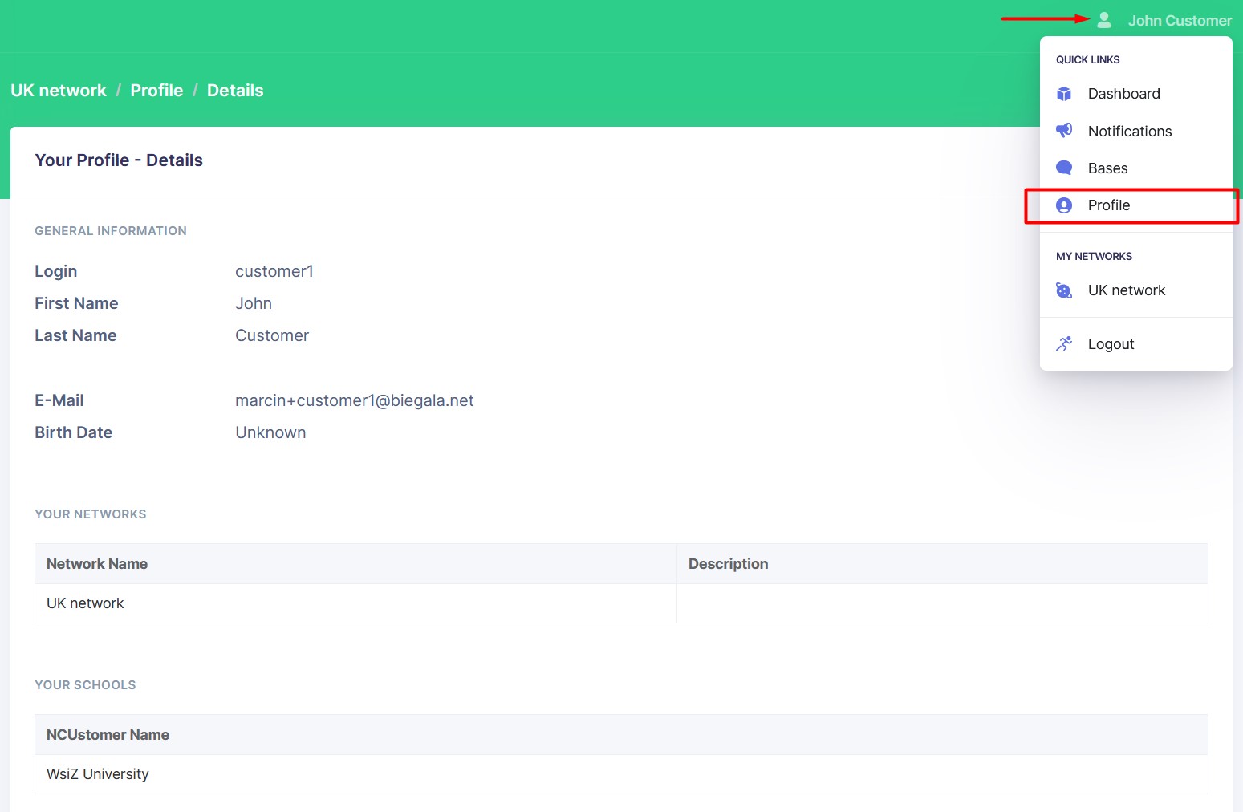Click the Profile person icon in menu
The height and width of the screenshot is (812, 1243).
[1064, 205]
